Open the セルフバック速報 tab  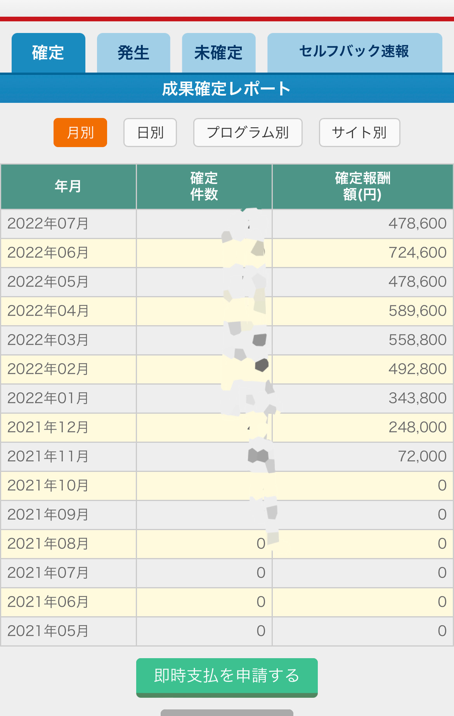pos(354,52)
